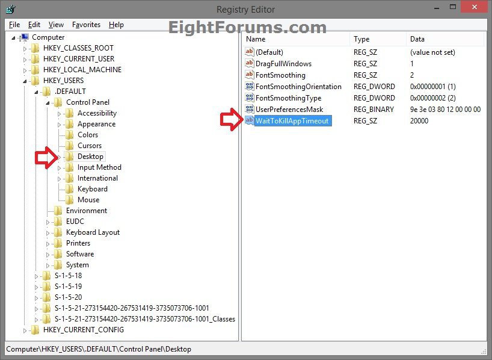The width and height of the screenshot is (492, 360).
Task: Click the Computer root icon in tree
Action: tap(25, 37)
